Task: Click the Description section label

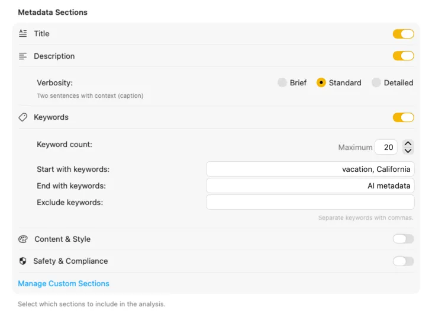Action: coord(54,56)
